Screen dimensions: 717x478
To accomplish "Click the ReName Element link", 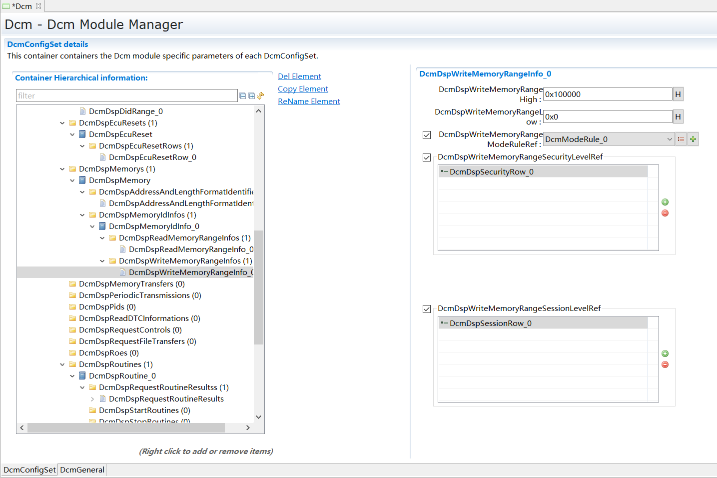I will 309,101.
